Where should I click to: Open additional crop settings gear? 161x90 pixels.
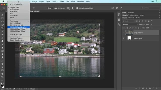click(x=73, y=8)
